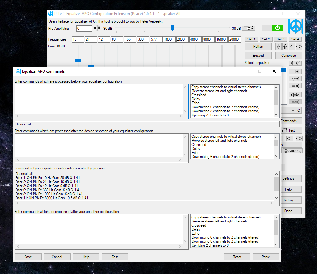
Task: Click Test in the commands dialog bottom row
Action: 115,257
